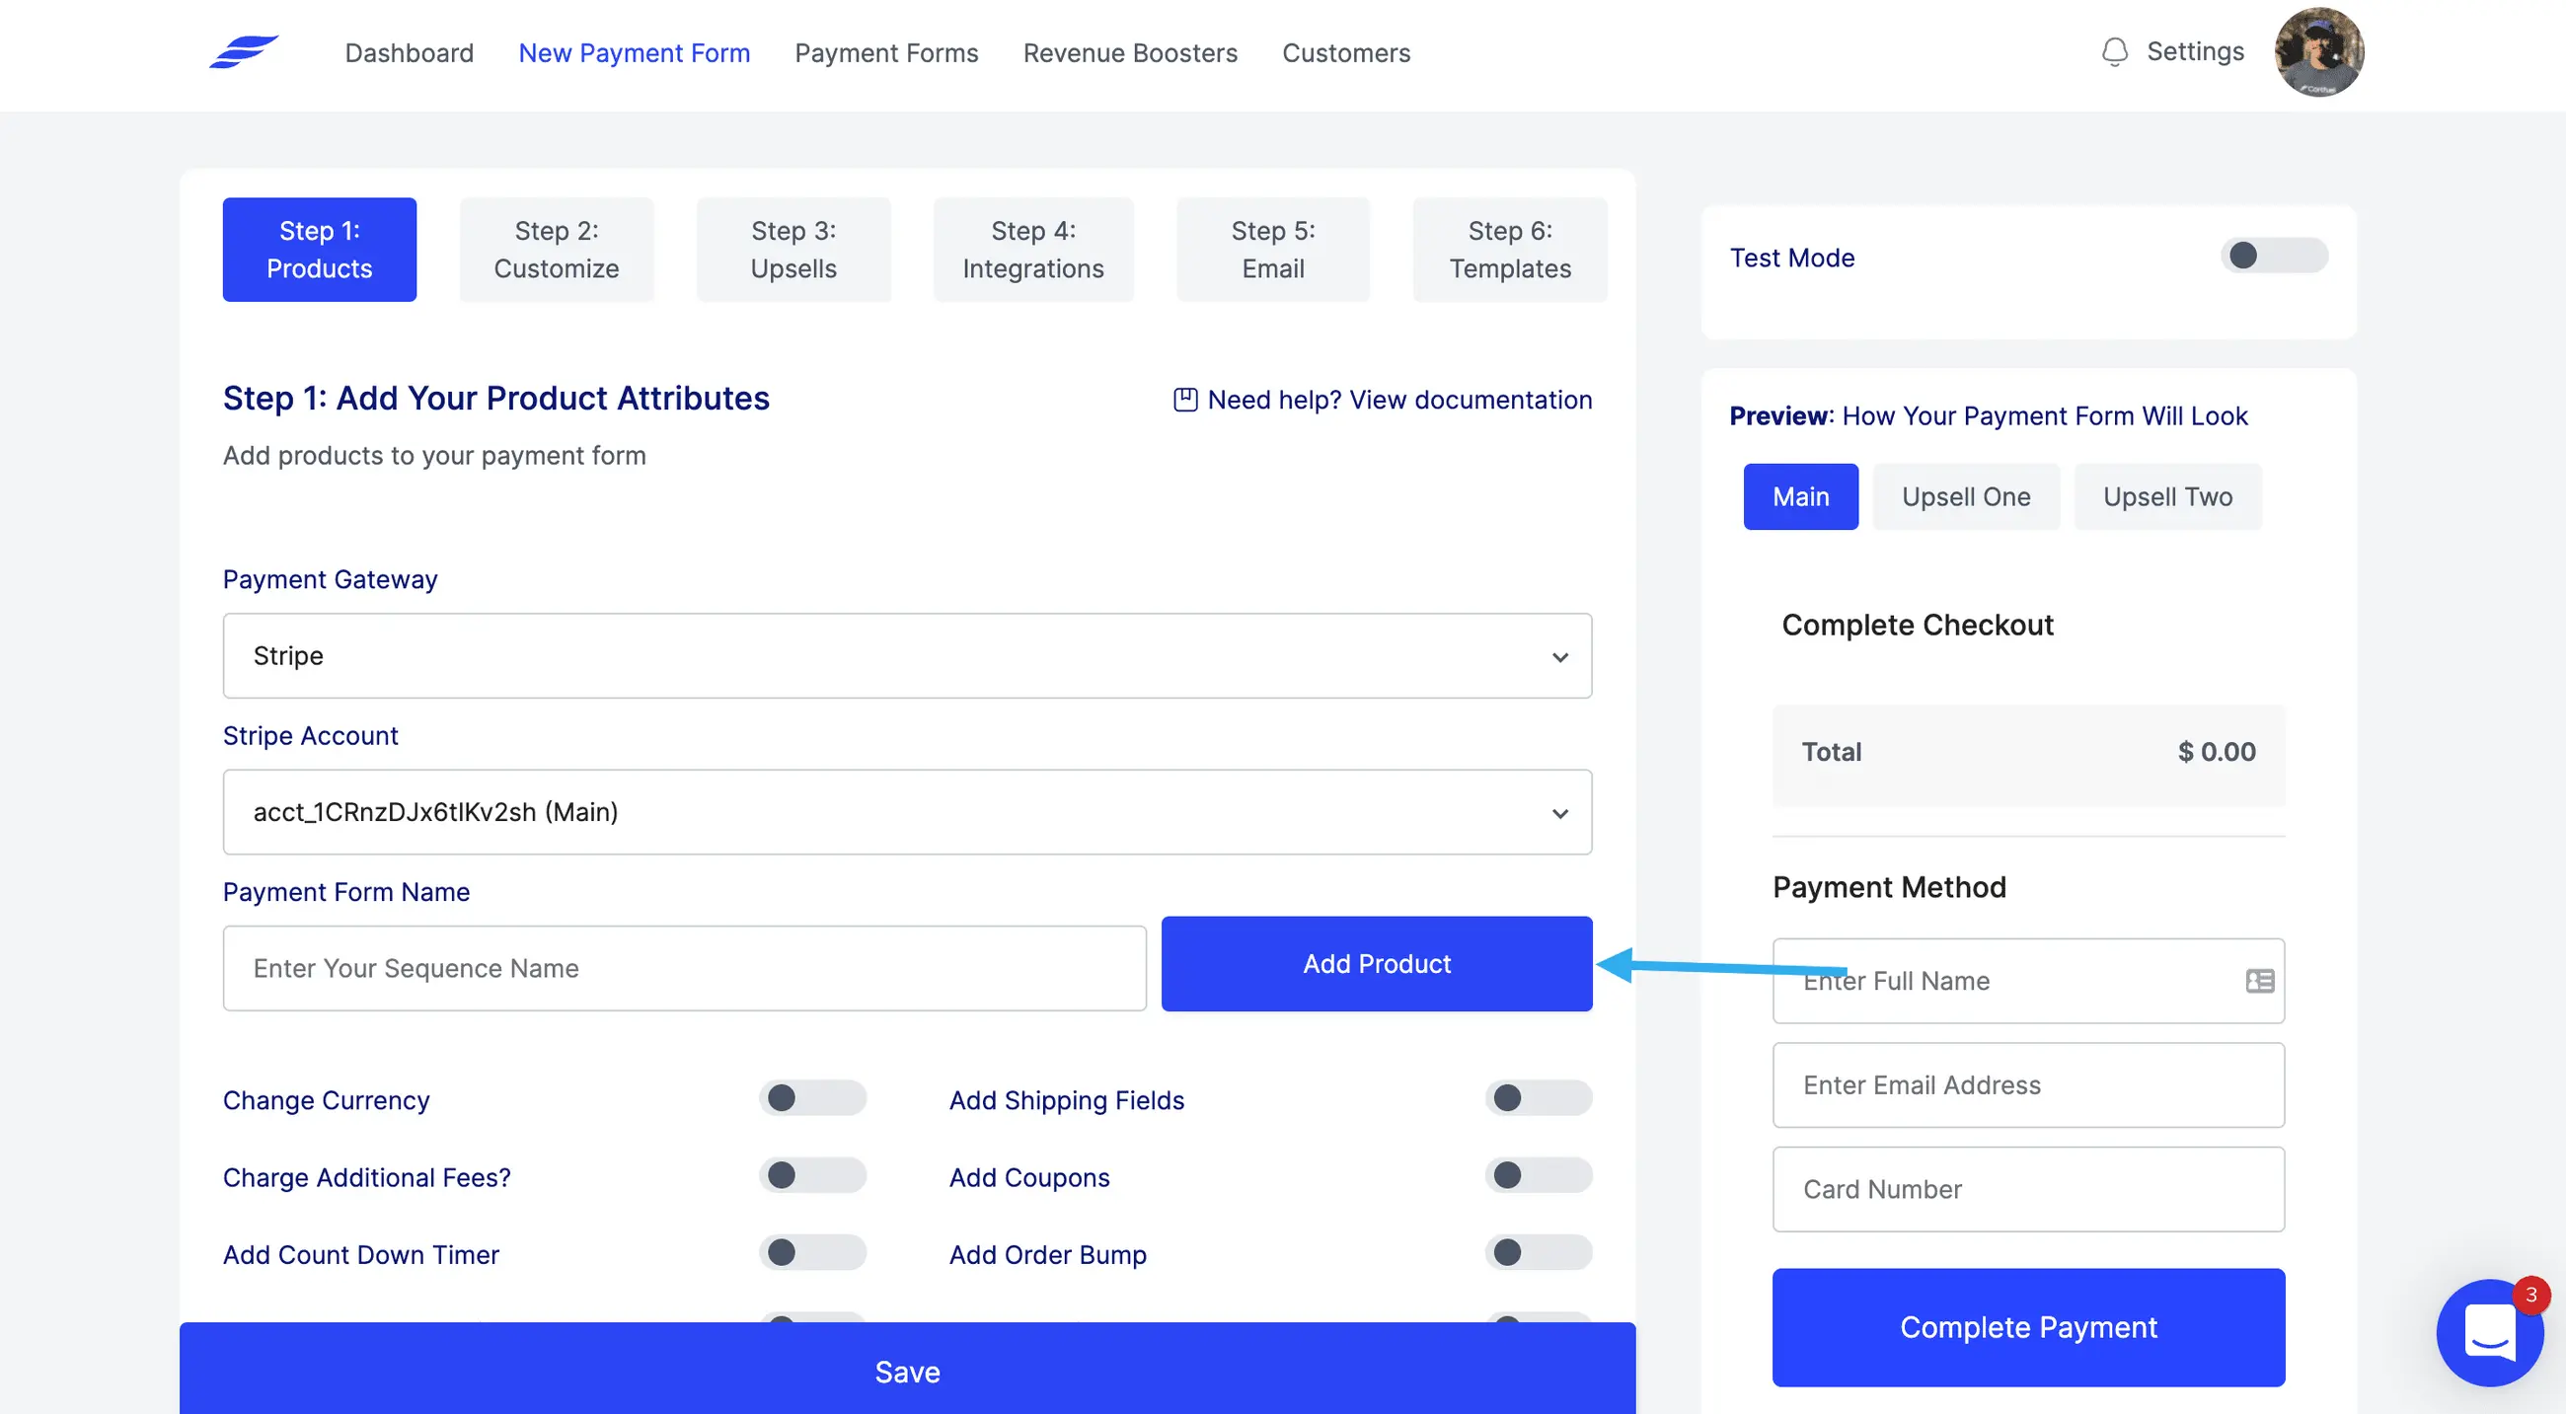Open the notifications bell icon
The width and height of the screenshot is (2566, 1414).
[x=2114, y=51]
